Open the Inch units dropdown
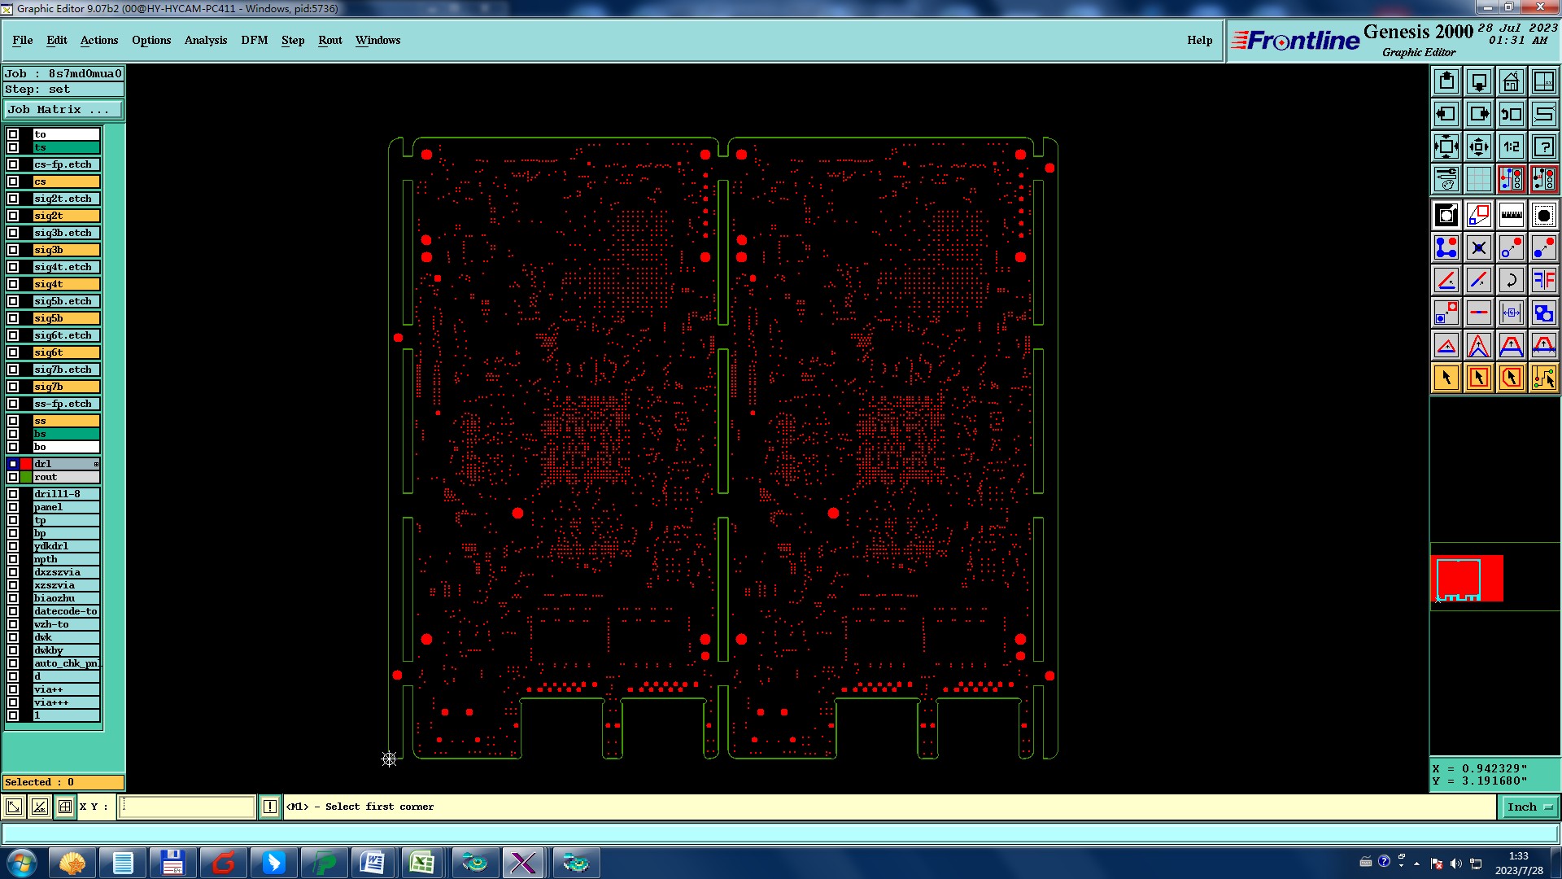The width and height of the screenshot is (1562, 879). tap(1529, 807)
